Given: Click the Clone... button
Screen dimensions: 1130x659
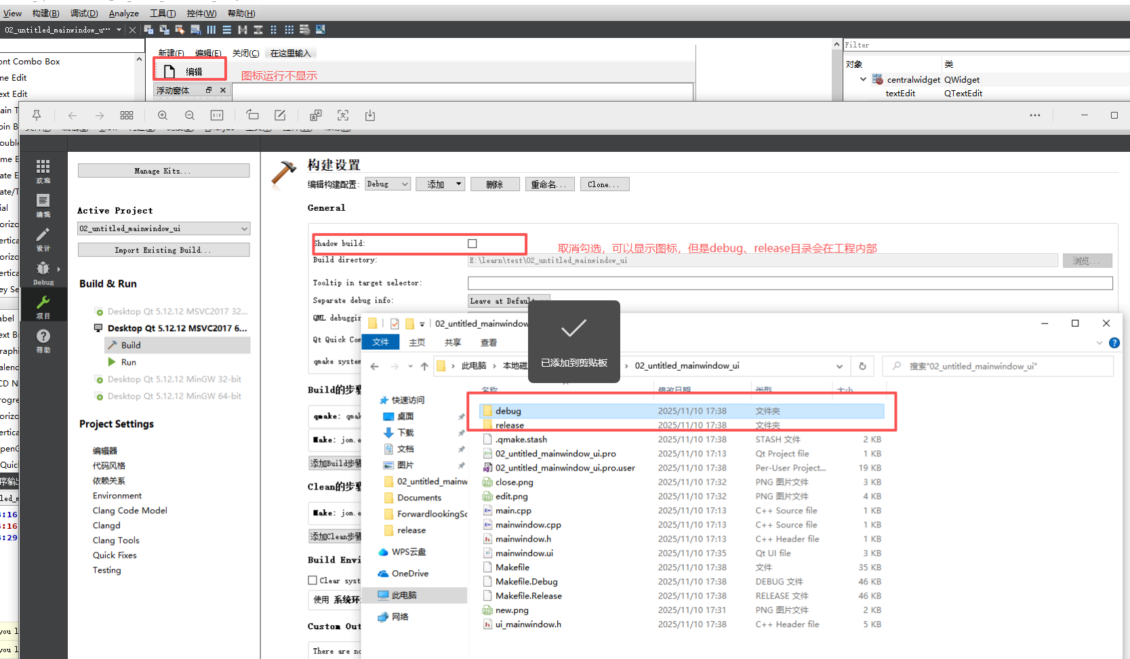Looking at the screenshot, I should tap(605, 184).
